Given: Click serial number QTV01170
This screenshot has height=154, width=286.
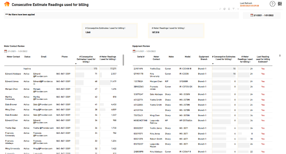Looking at the screenshot, I should (139, 74).
